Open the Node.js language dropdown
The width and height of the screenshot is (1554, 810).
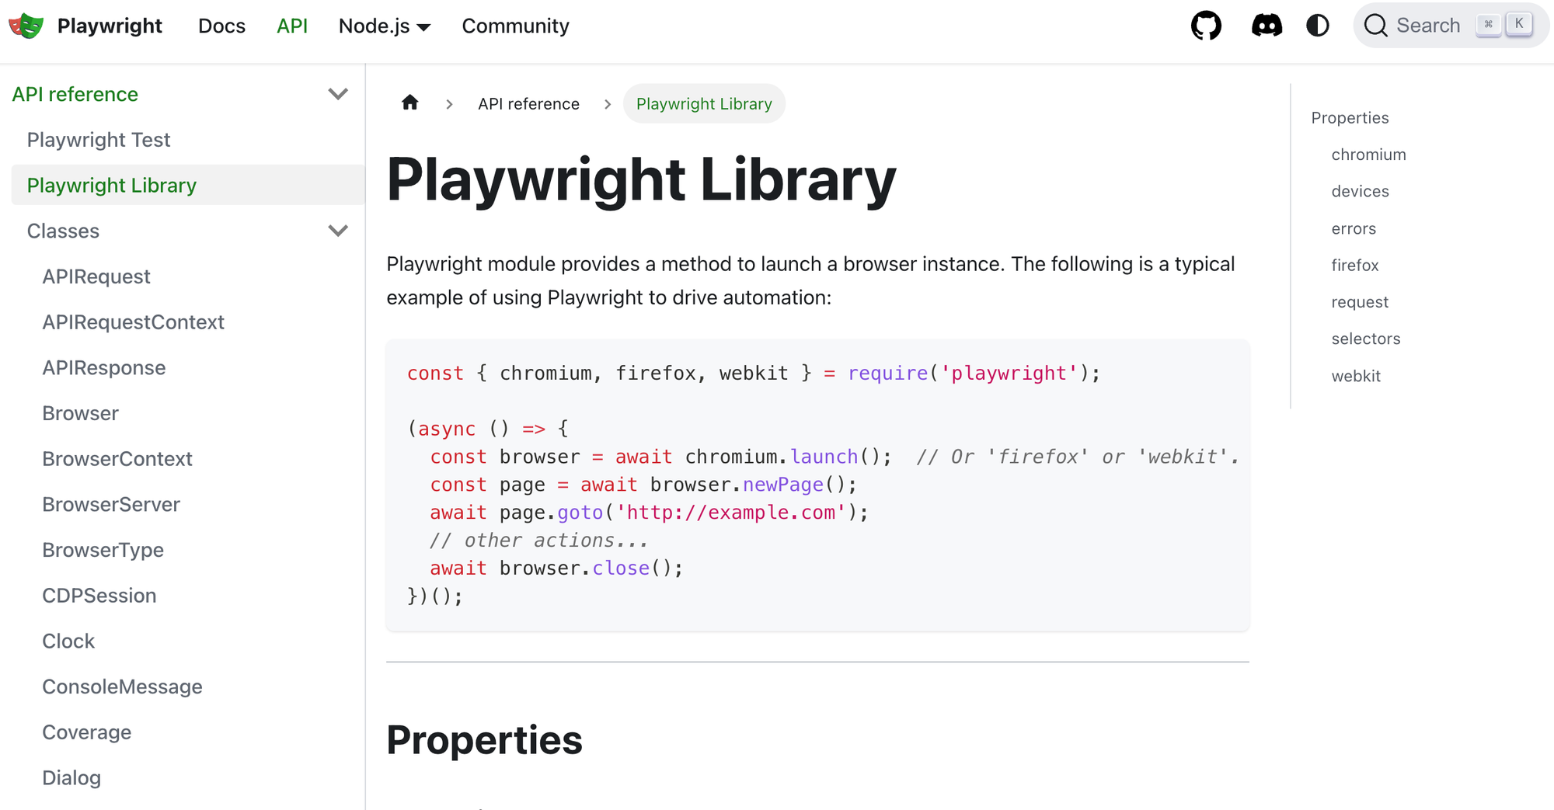tap(385, 26)
